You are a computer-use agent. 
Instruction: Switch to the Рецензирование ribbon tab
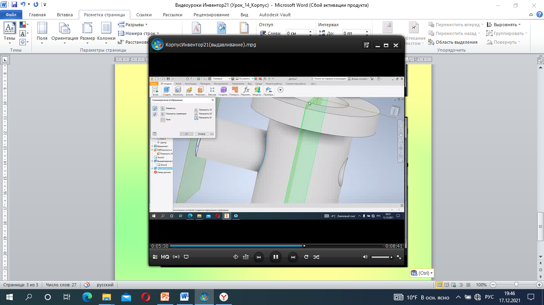[211, 15]
